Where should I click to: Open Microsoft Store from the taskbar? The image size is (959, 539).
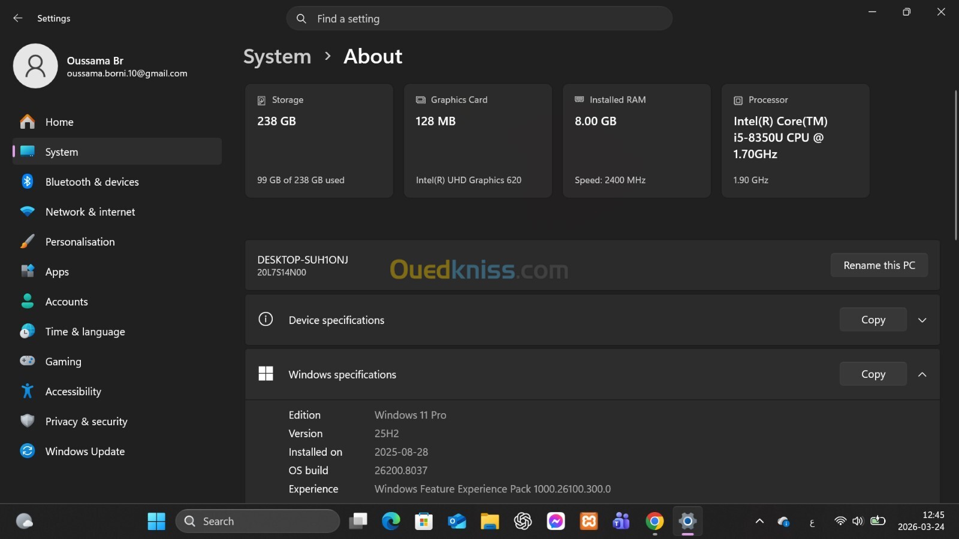click(424, 522)
